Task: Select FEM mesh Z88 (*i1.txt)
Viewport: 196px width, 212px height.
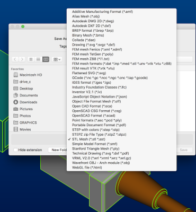Action: coord(121,59)
